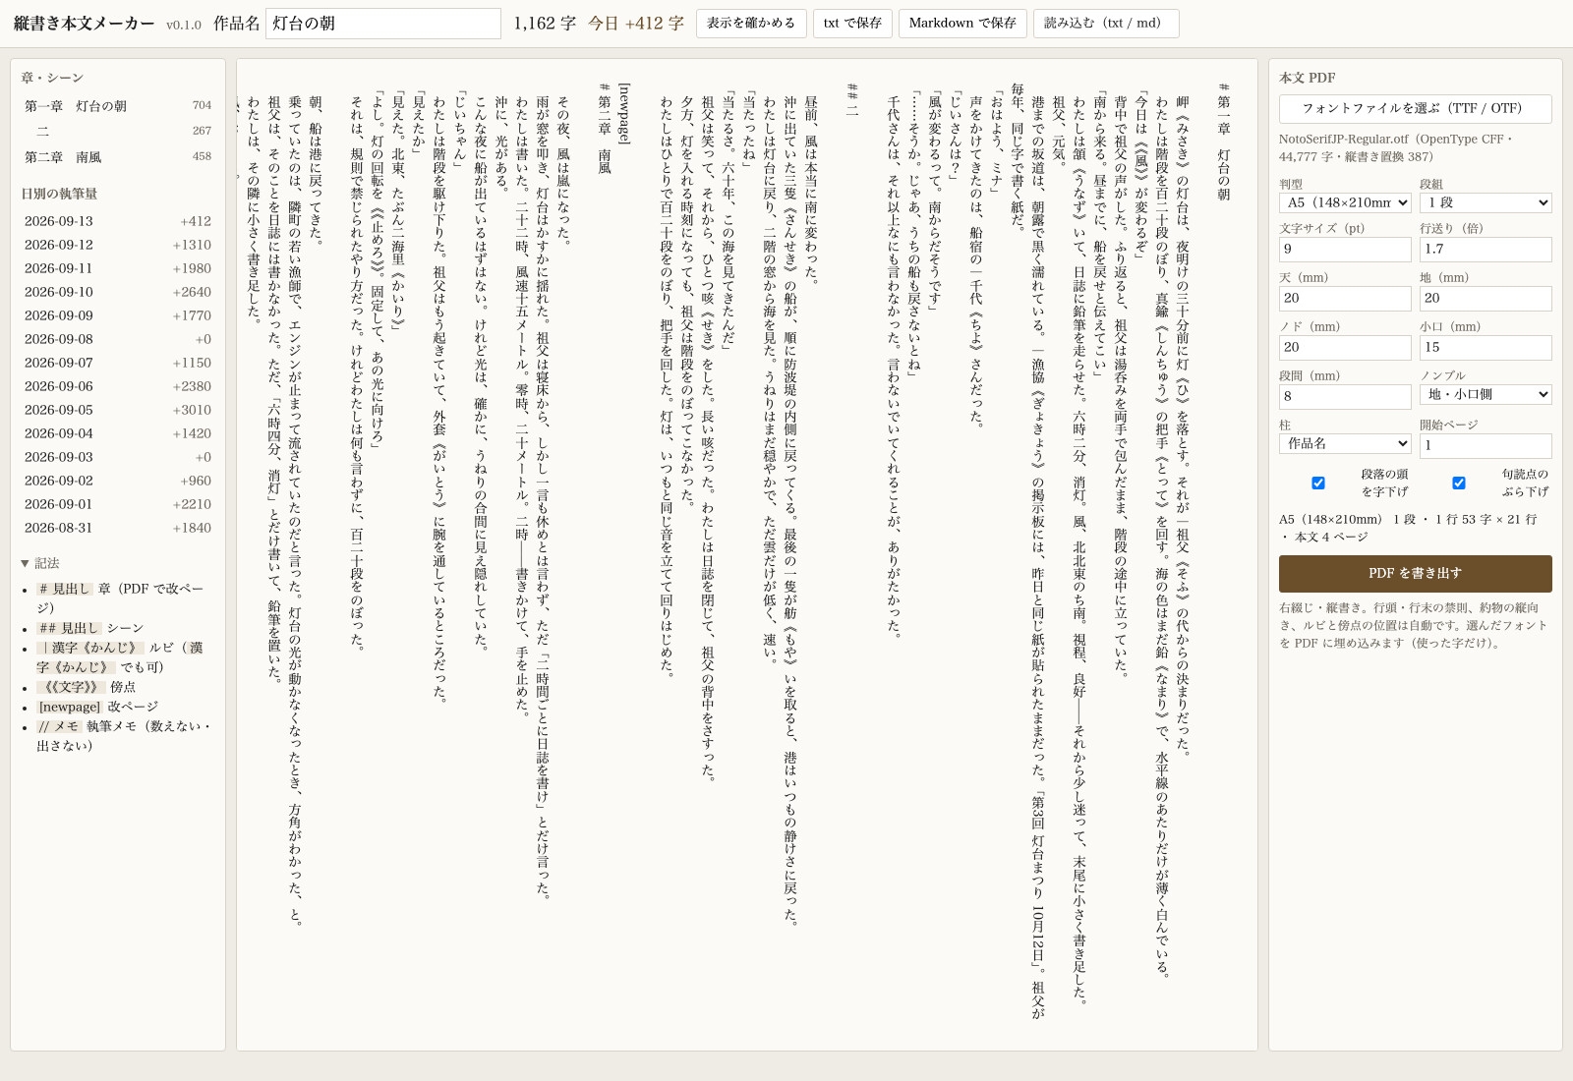Screen dimensions: 1573x1081
Task: Open the 判型 A5 paper size dropdown
Action: [x=1345, y=202]
